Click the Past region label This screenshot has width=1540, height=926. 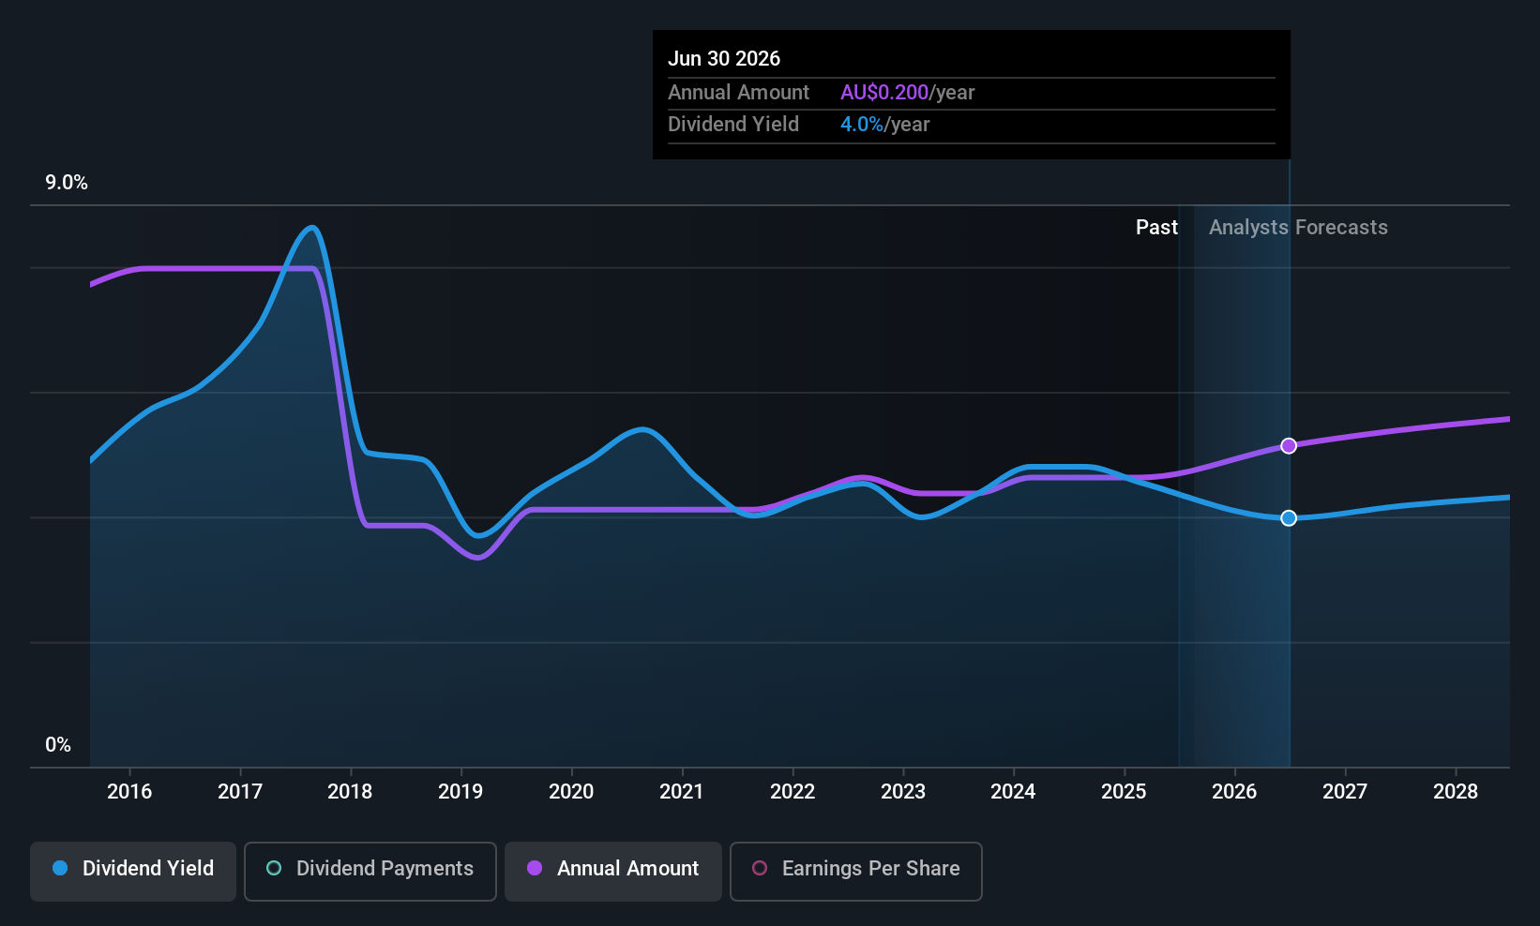(x=1156, y=228)
